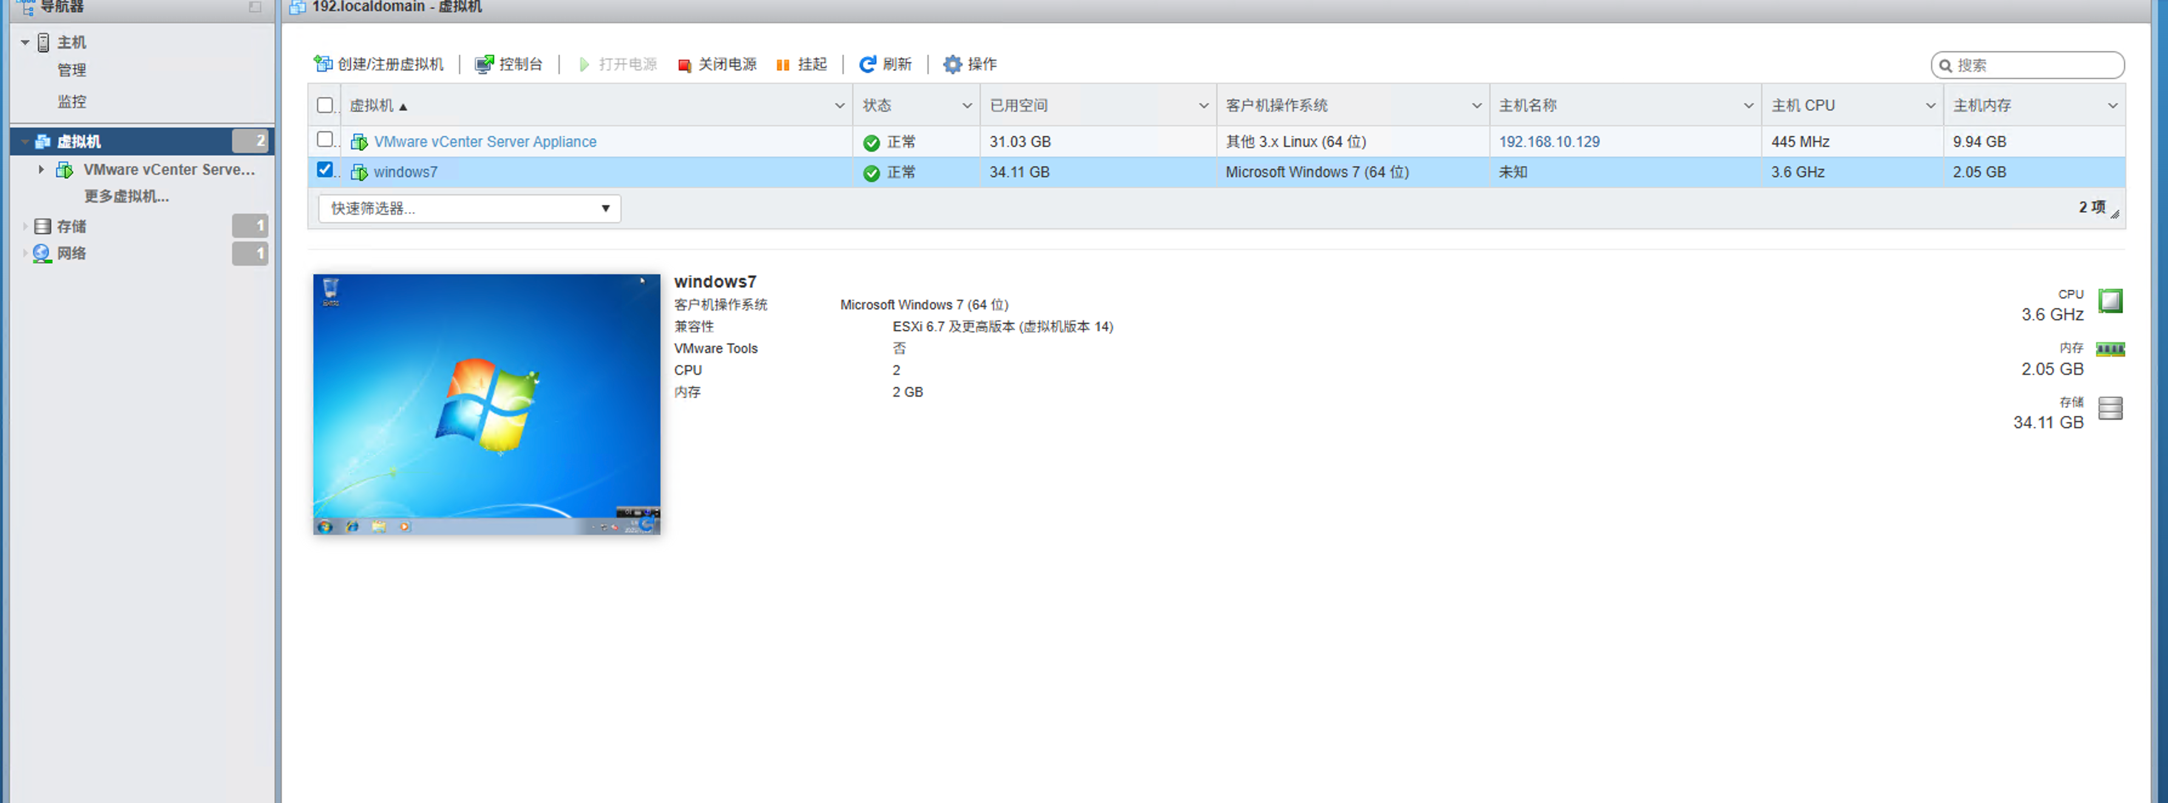Image resolution: width=2168 pixels, height=803 pixels.
Task: Open VMware vCenter Server Appliance link
Action: click(485, 142)
